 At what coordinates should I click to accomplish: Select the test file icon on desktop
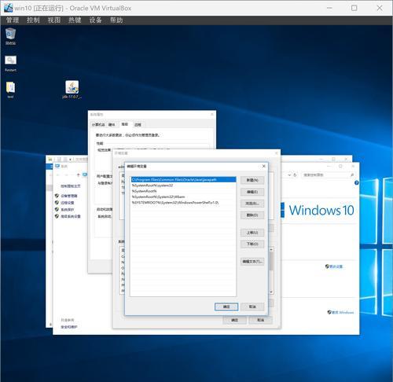(x=10, y=90)
